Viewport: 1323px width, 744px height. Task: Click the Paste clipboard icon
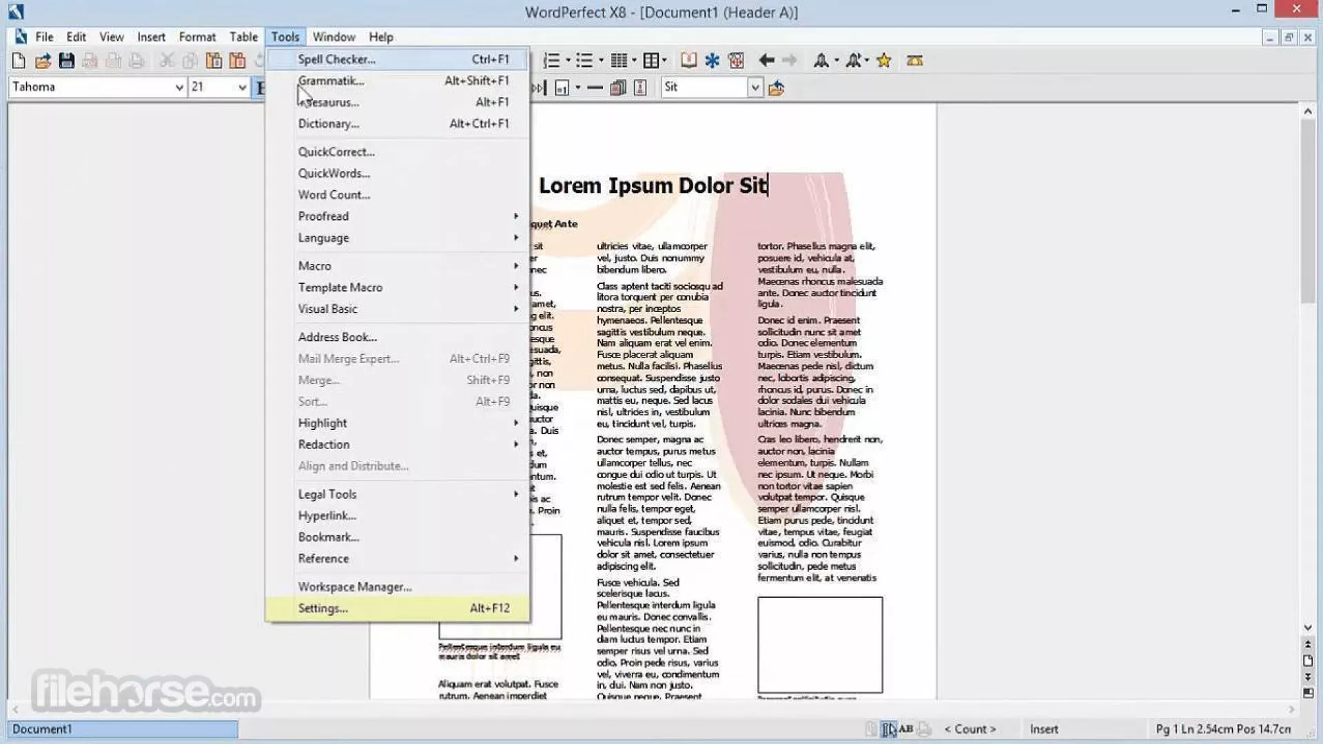tap(214, 61)
